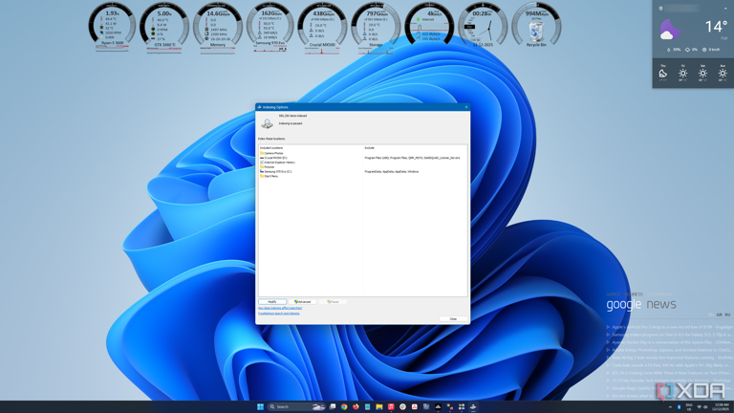Viewport: 734px width, 413px height.
Task: Click the Windows Start button
Action: point(260,407)
